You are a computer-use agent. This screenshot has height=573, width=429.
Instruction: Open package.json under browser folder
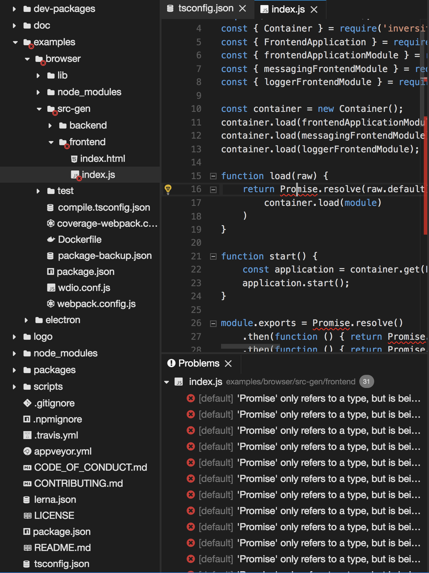tap(86, 272)
